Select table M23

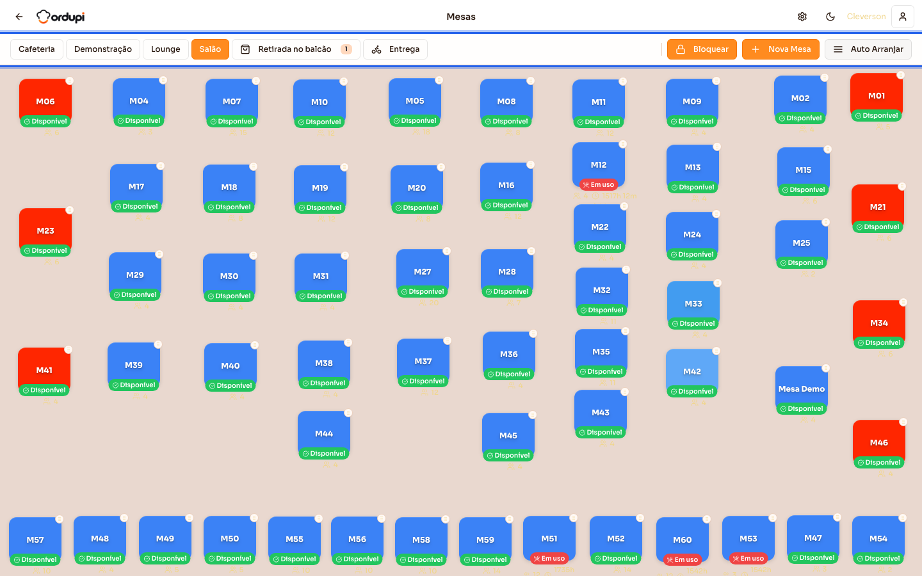tap(45, 232)
